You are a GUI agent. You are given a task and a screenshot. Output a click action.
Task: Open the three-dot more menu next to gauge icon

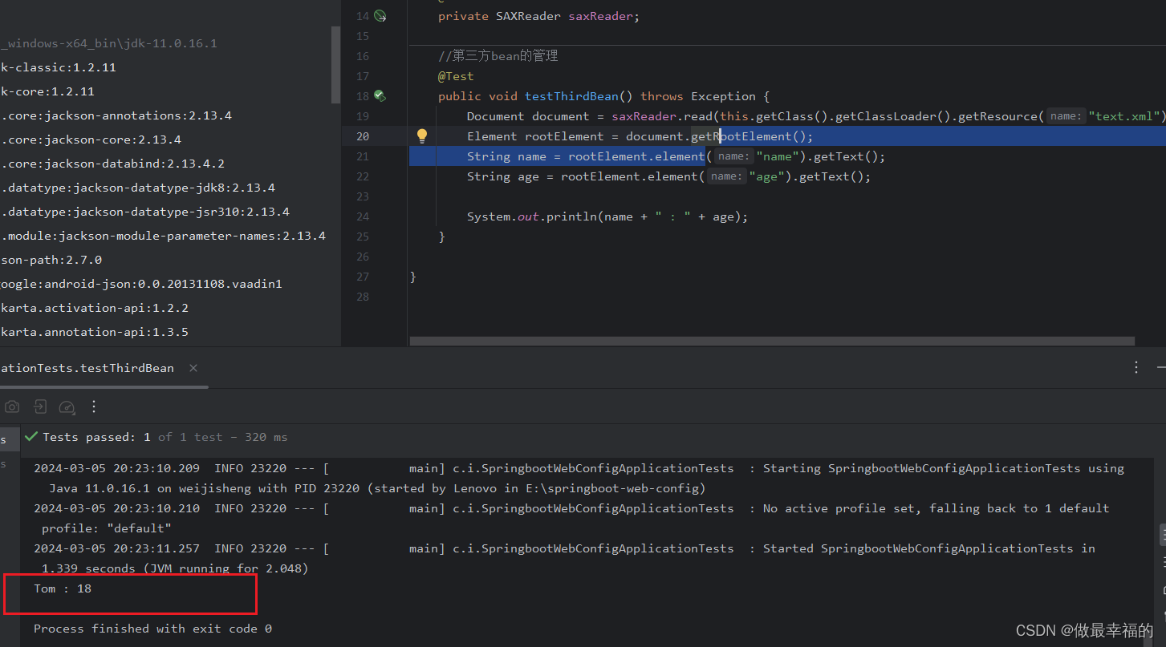(x=94, y=406)
